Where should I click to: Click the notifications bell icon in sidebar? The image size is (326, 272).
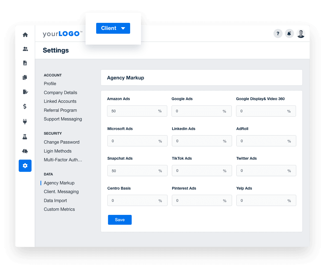[x=25, y=151]
